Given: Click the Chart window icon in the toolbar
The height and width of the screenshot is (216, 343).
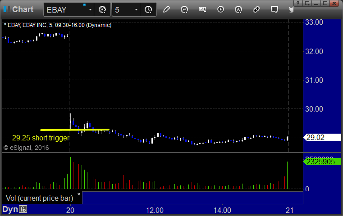Looking at the screenshot, I should click(x=7, y=9).
